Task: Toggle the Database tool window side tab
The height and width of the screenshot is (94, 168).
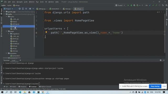Action: [x=167, y=12]
